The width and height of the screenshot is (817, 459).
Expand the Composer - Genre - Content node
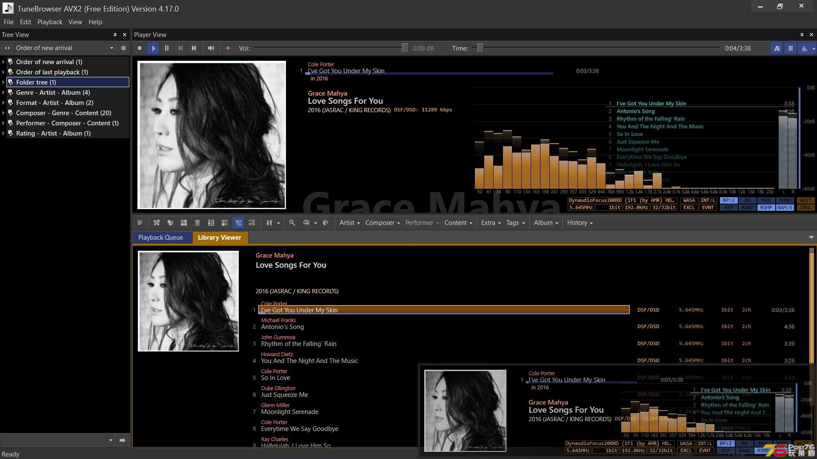3,113
